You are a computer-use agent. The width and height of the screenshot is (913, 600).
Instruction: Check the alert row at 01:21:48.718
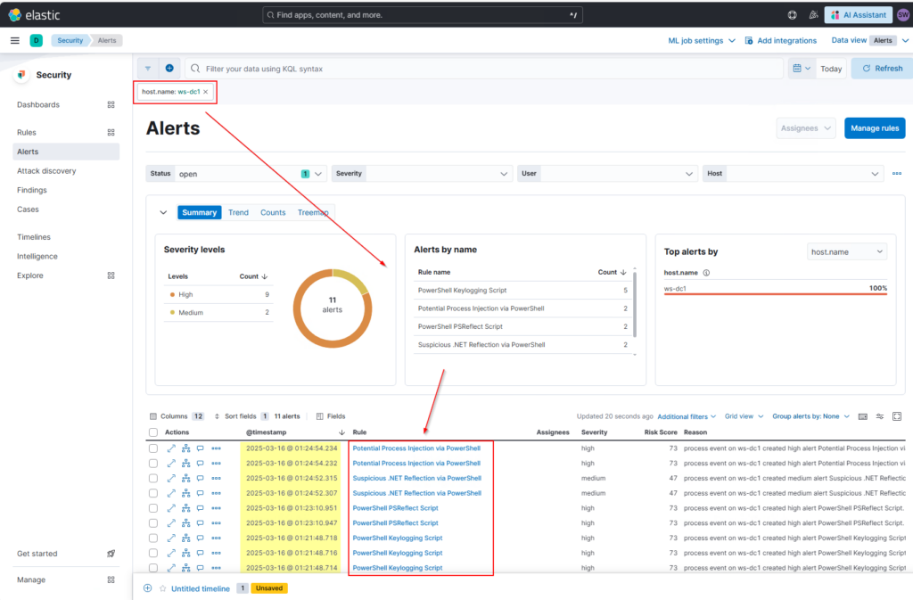tap(153, 538)
